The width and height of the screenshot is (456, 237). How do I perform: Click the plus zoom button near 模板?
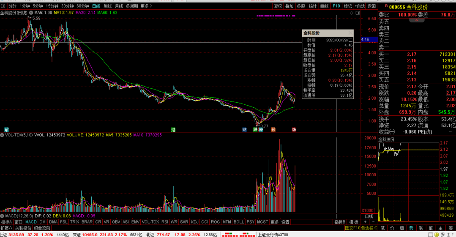point(365,222)
